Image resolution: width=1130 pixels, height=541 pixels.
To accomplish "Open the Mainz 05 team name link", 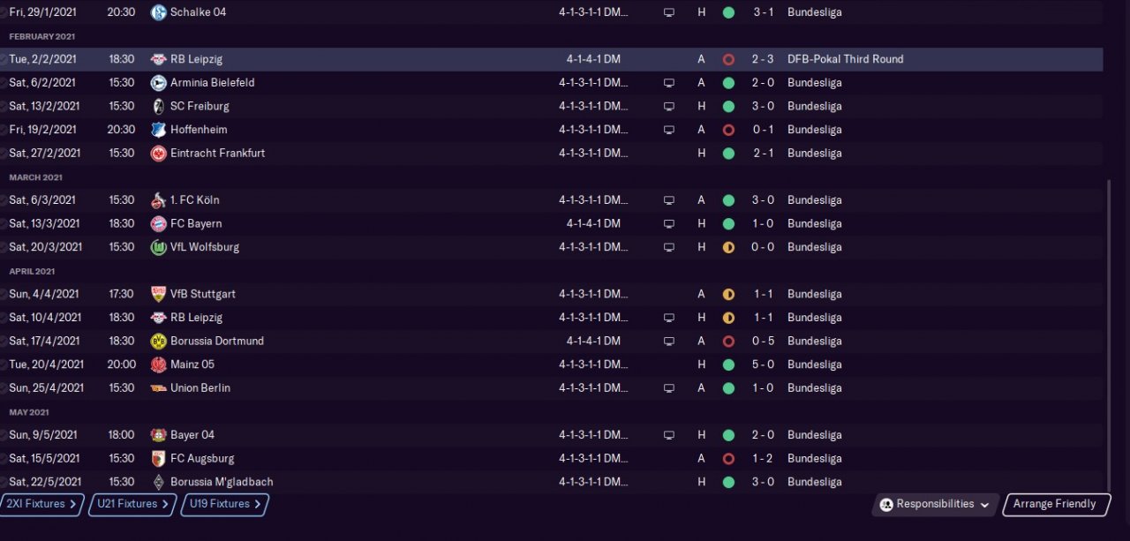I will tap(192, 364).
